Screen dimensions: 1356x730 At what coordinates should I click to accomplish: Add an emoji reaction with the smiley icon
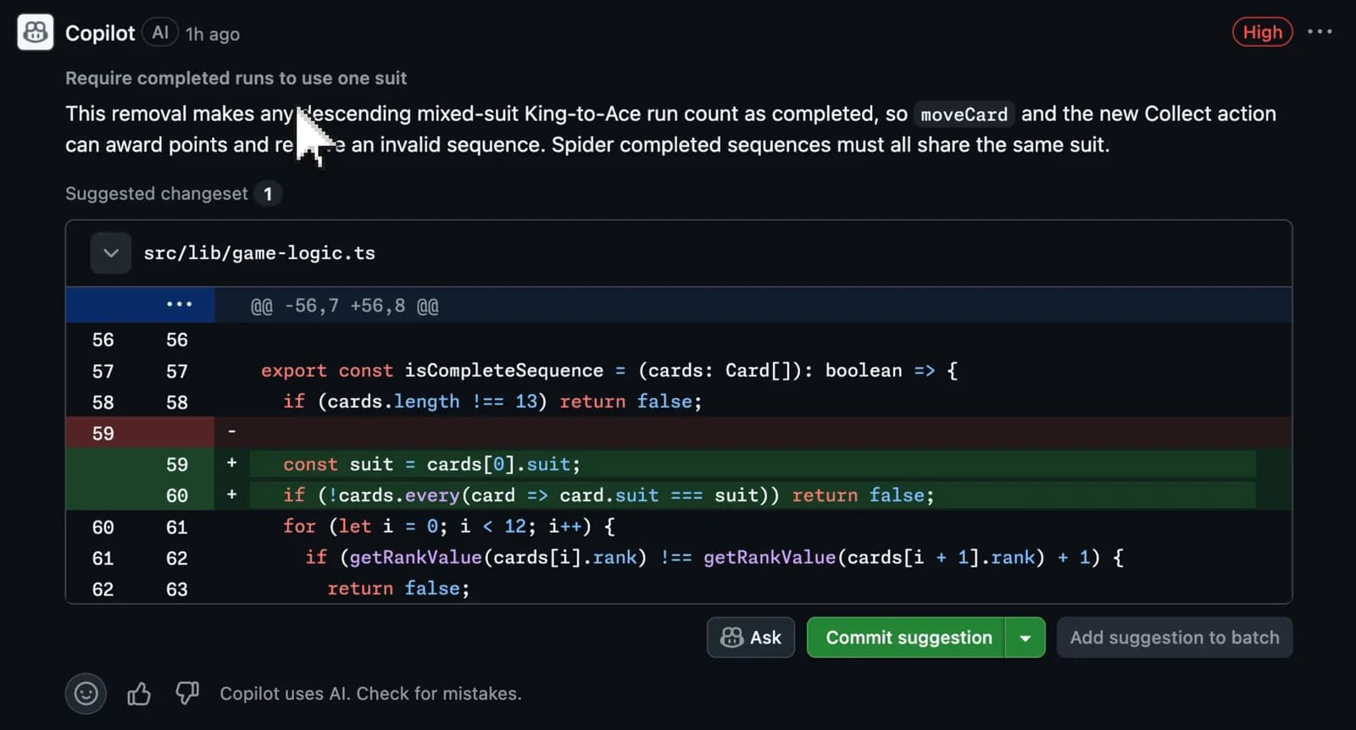coord(86,694)
